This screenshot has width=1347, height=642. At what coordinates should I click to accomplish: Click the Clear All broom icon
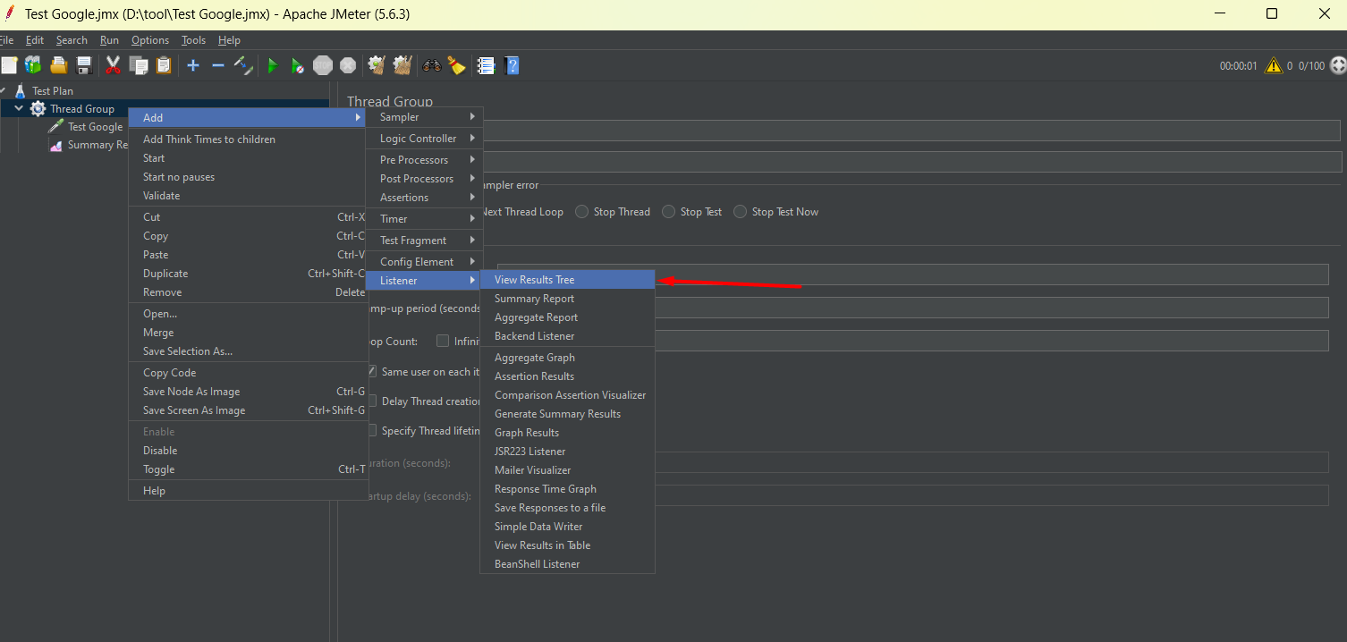[x=457, y=65]
